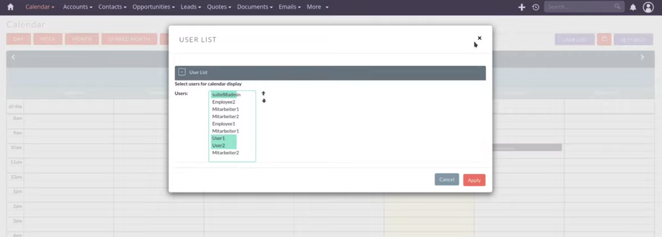Image resolution: width=662 pixels, height=237 pixels.
Task: Open calendar Settings button
Action: click(633, 39)
